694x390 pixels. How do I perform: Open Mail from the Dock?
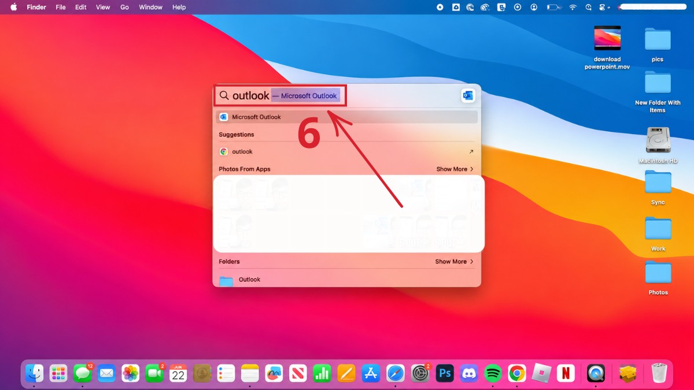point(106,373)
